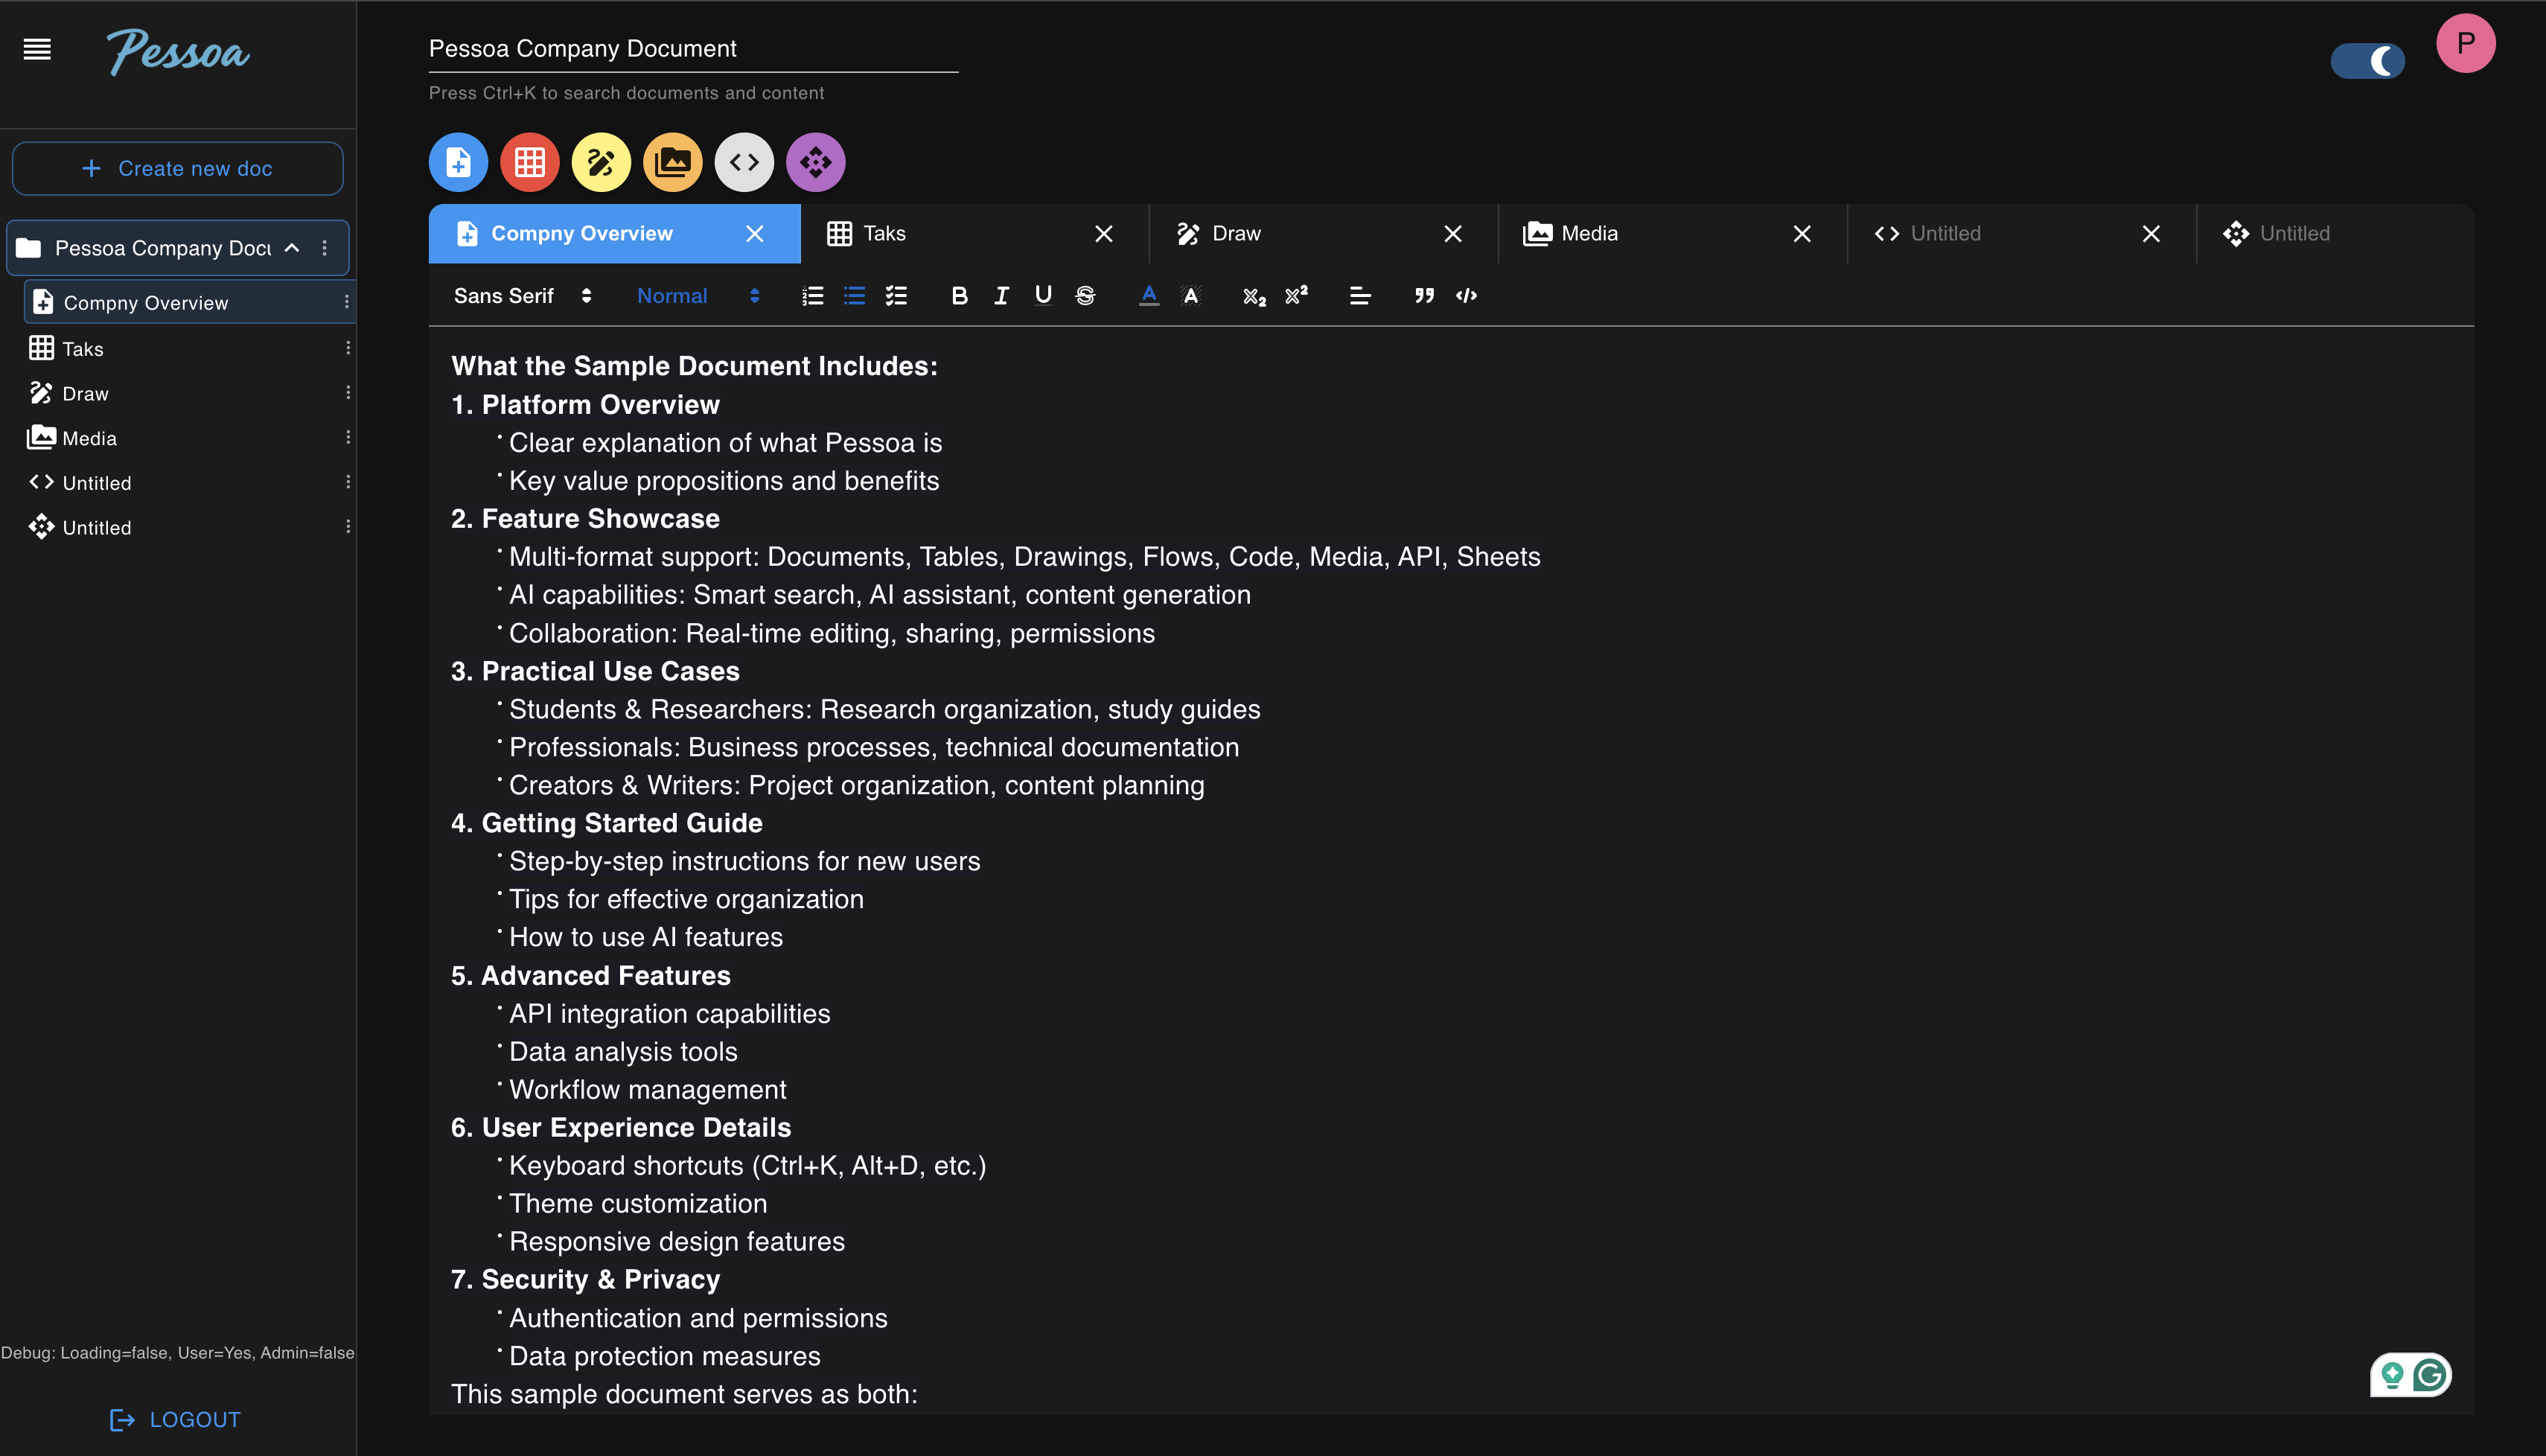2546x1456 pixels.
Task: Open the Sans Serif font dropdown
Action: pyautogui.click(x=522, y=296)
